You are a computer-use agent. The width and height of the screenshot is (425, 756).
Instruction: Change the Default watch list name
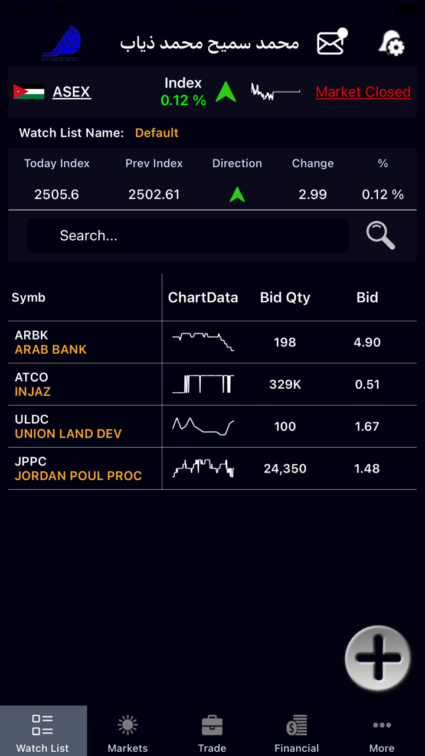pyautogui.click(x=156, y=133)
